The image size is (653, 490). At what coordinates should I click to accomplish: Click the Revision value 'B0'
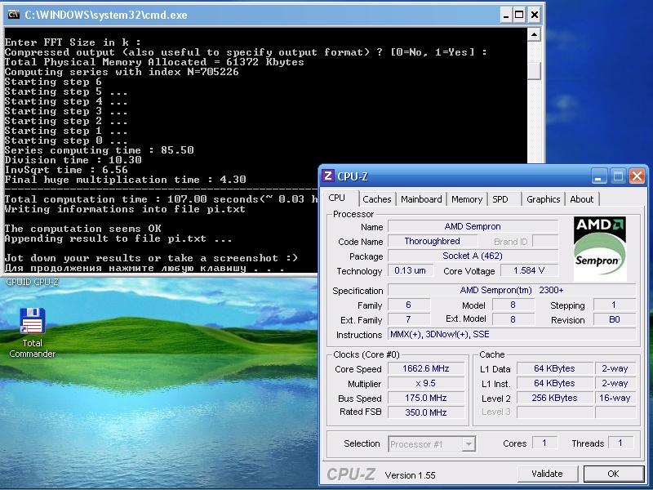(x=615, y=319)
